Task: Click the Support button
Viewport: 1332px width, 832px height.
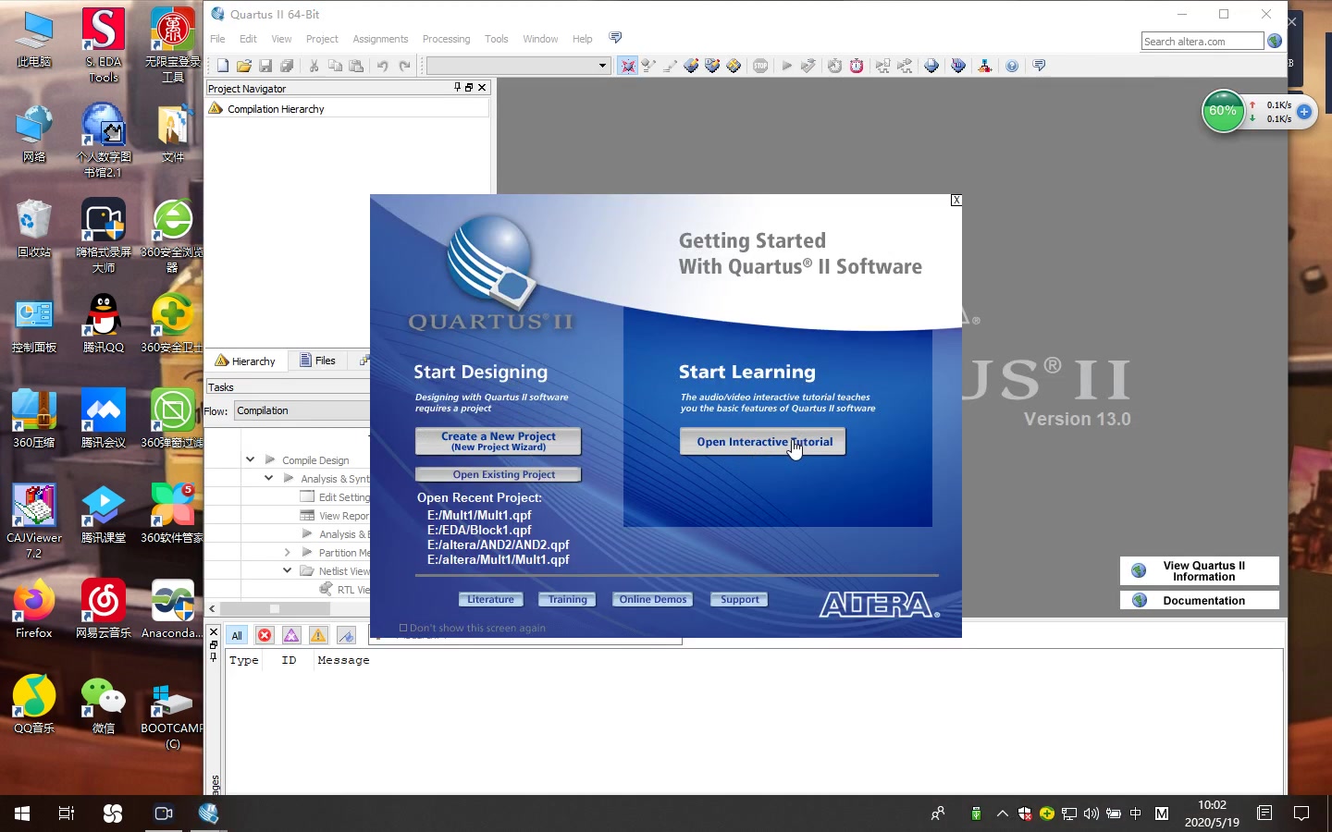Action: [x=739, y=599]
